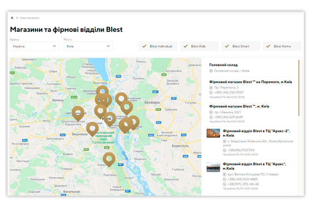
Task: Click the phone number +38(097)-270-04-42
Action: point(243,184)
